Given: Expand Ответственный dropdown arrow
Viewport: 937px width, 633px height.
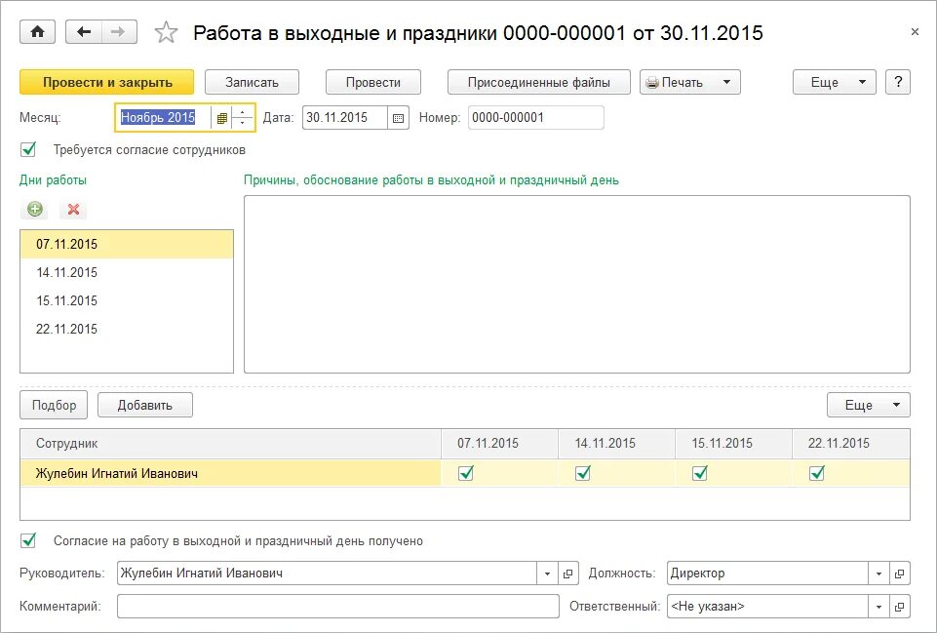Looking at the screenshot, I should tap(878, 607).
